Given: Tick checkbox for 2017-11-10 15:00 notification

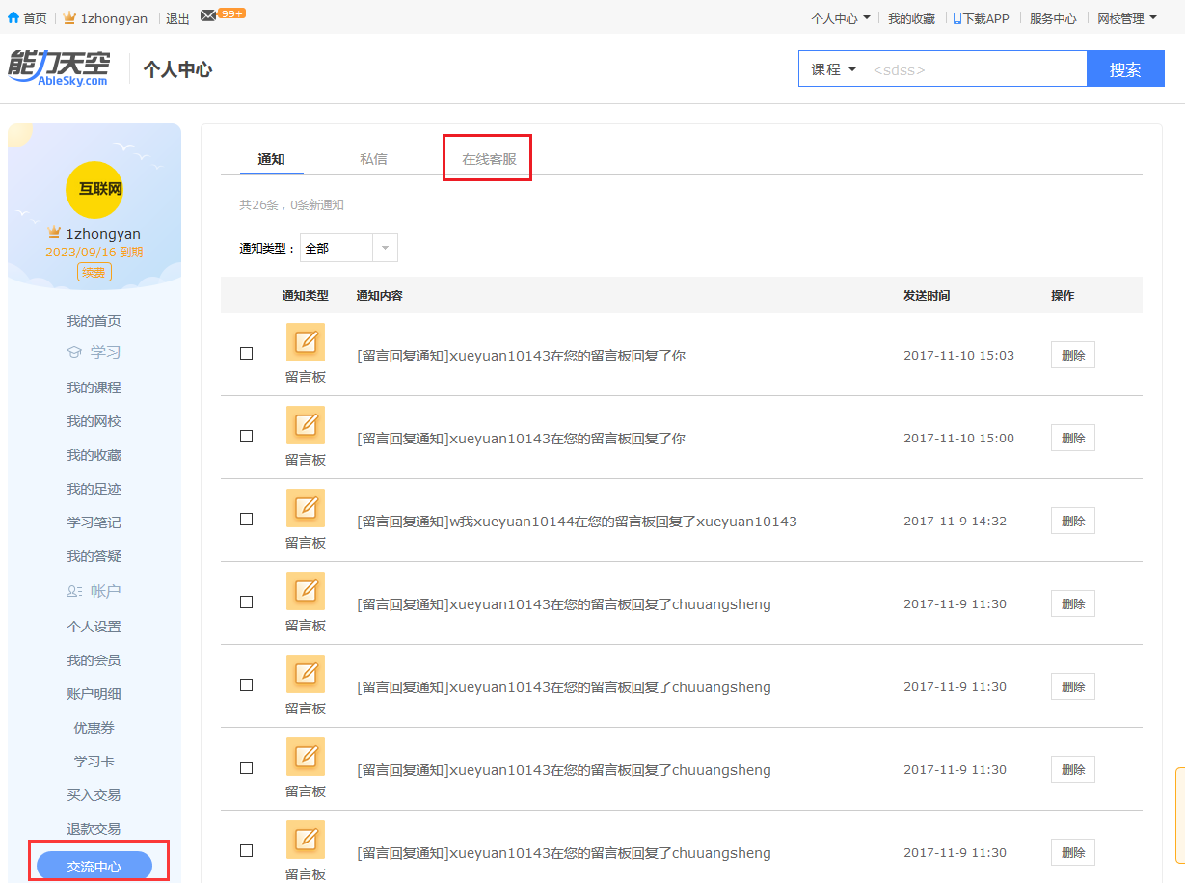Looking at the screenshot, I should pos(246,437).
